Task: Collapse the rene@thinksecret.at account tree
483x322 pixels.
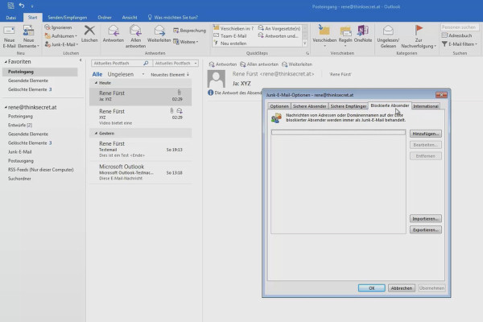Action: pos(6,108)
